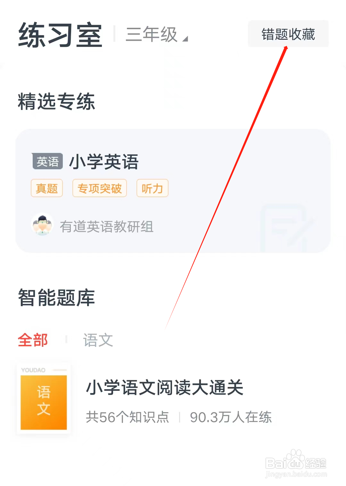Tap the 共56个知识点 info text
346x486 pixels.
[128, 417]
